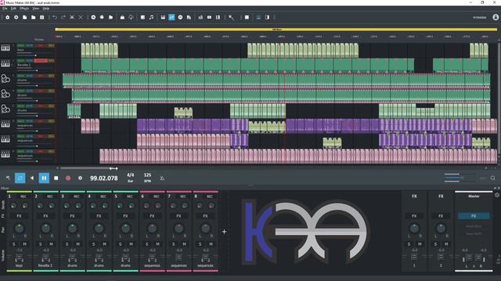Open the Edit menu
The height and width of the screenshot is (281, 501).
(x=13, y=9)
